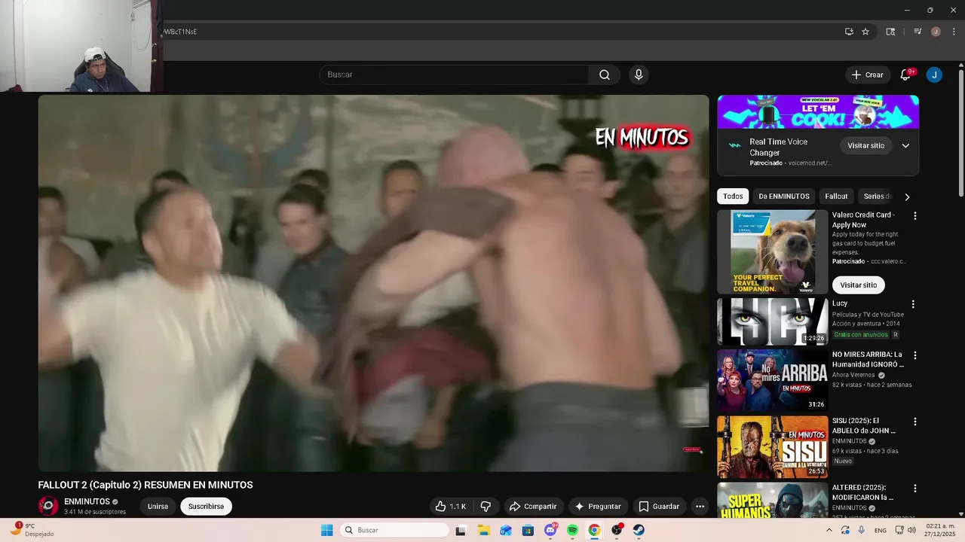Screen dimensions: 965x542
Task: Open options menu for the ALTERED video
Action: coord(915,489)
